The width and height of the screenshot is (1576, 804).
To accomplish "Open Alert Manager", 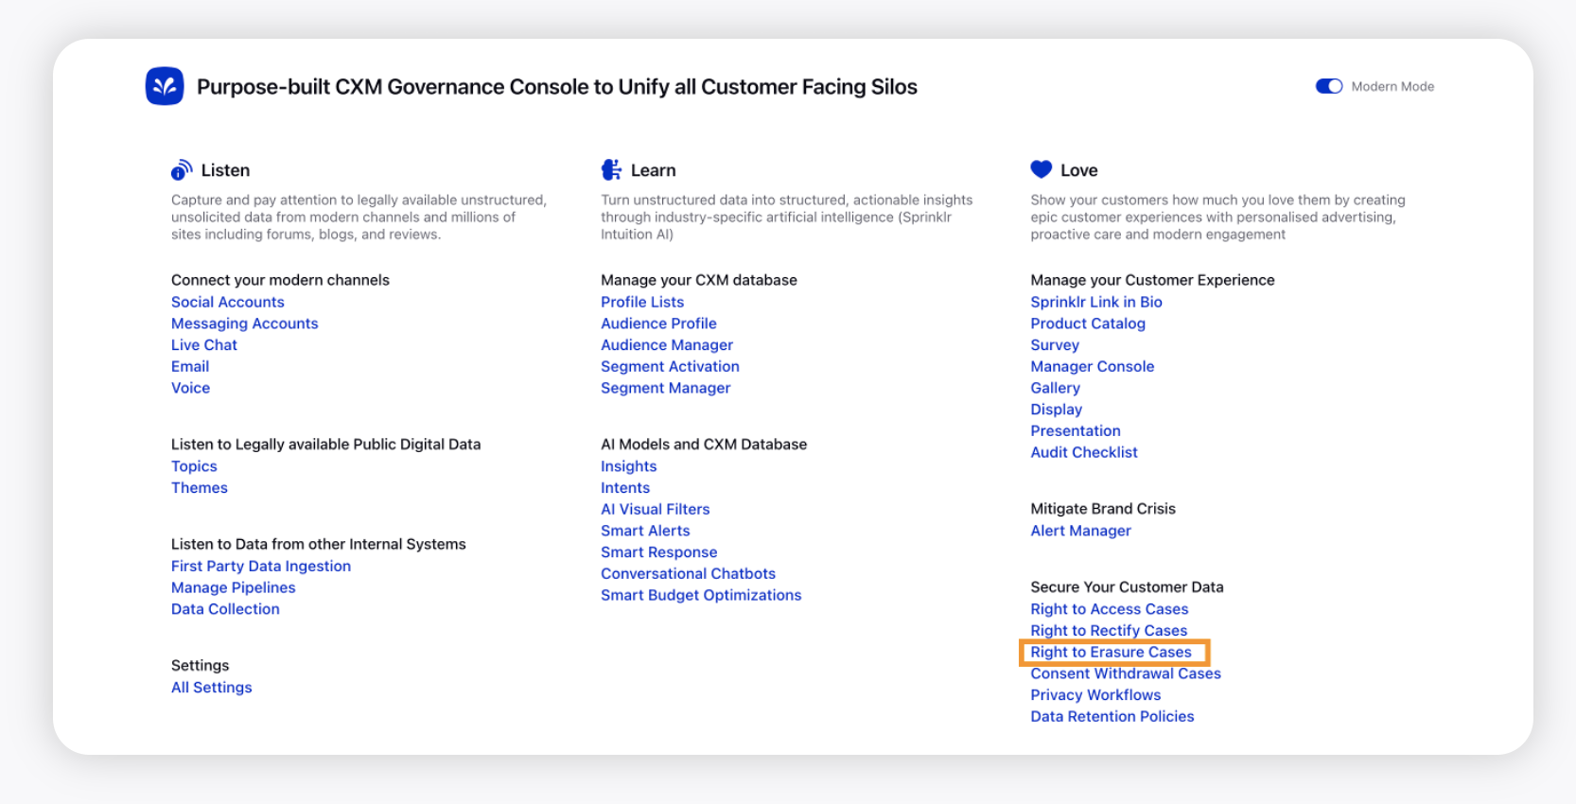I will 1080,531.
